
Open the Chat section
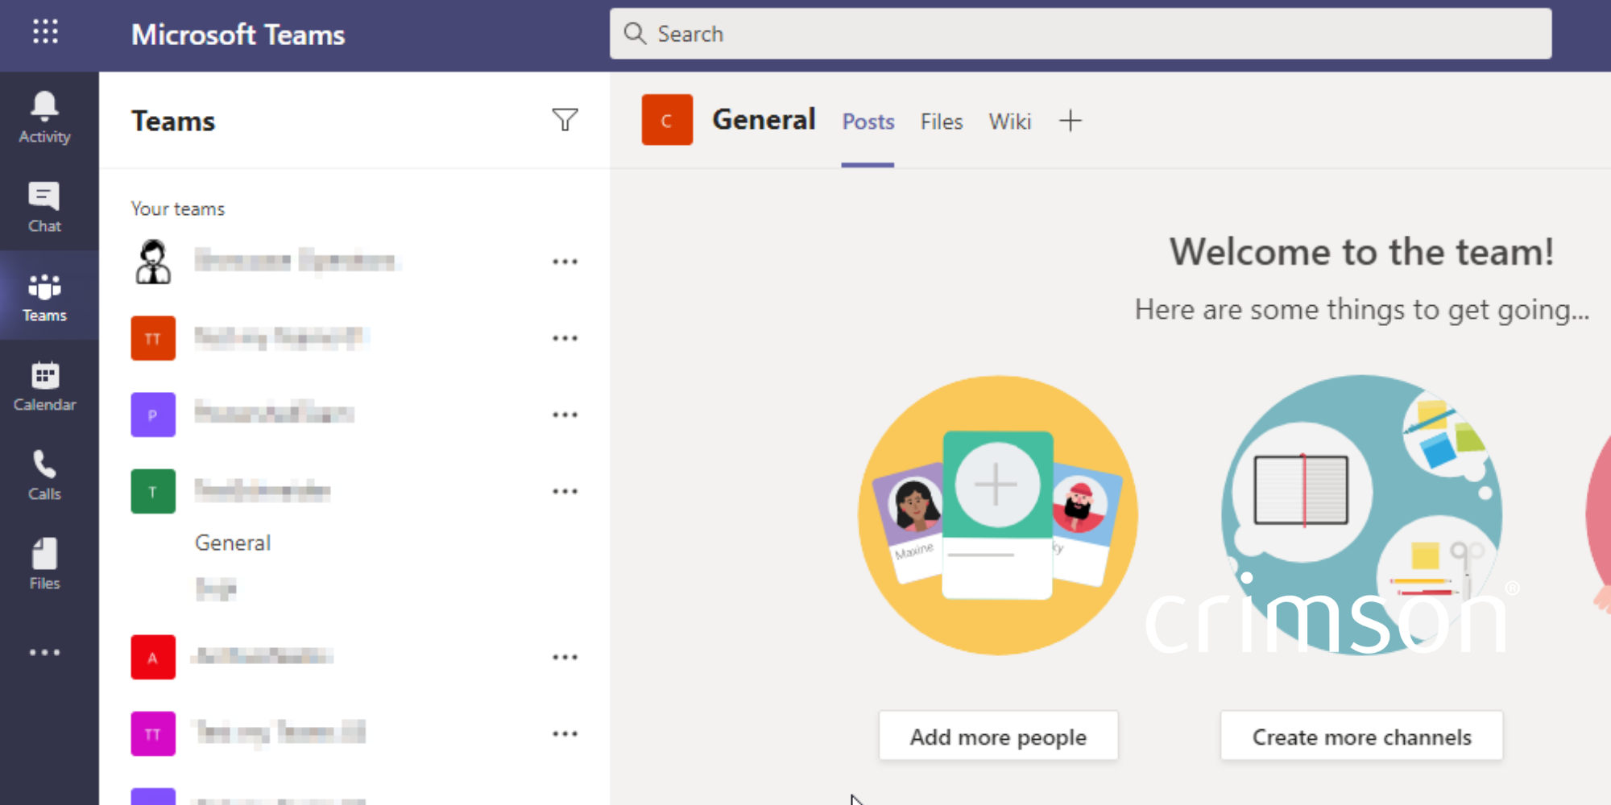pyautogui.click(x=44, y=207)
